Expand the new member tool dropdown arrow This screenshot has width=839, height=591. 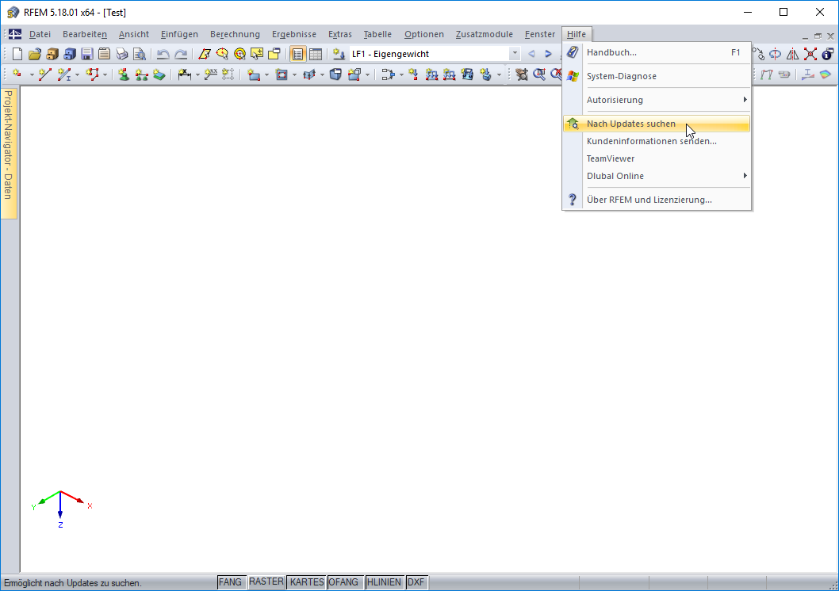click(77, 74)
